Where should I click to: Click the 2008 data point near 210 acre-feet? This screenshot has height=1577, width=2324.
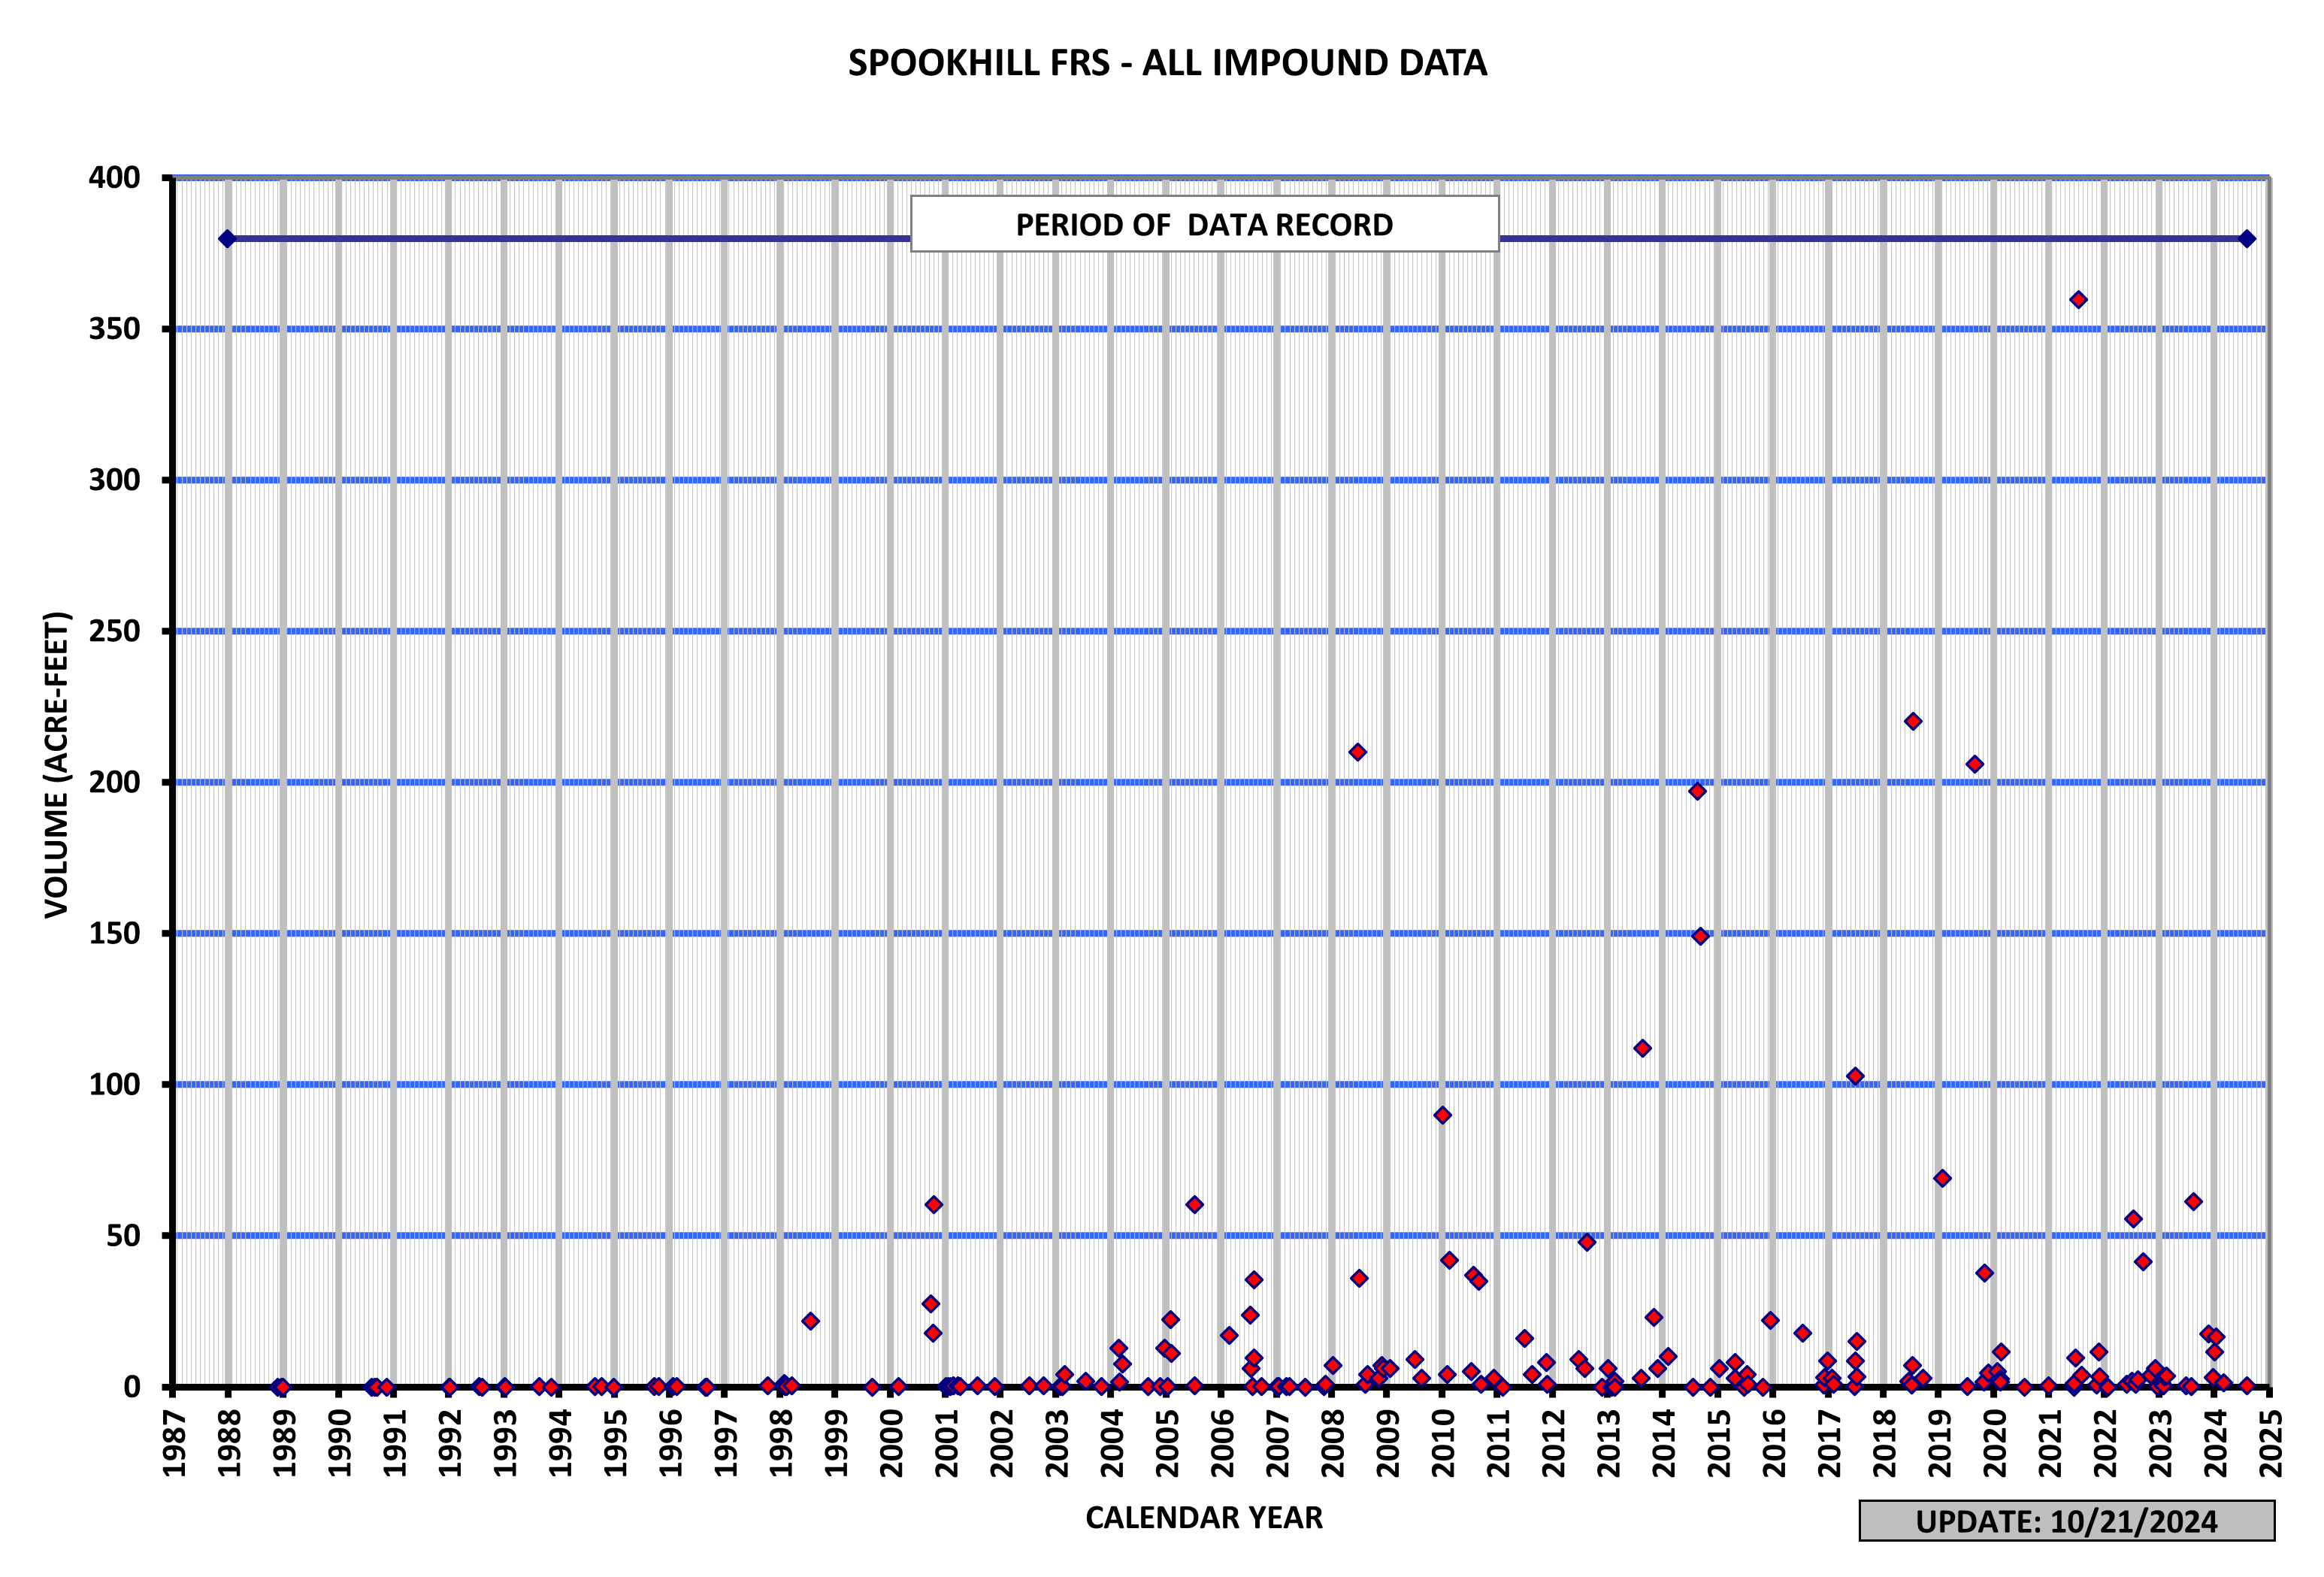(1357, 752)
